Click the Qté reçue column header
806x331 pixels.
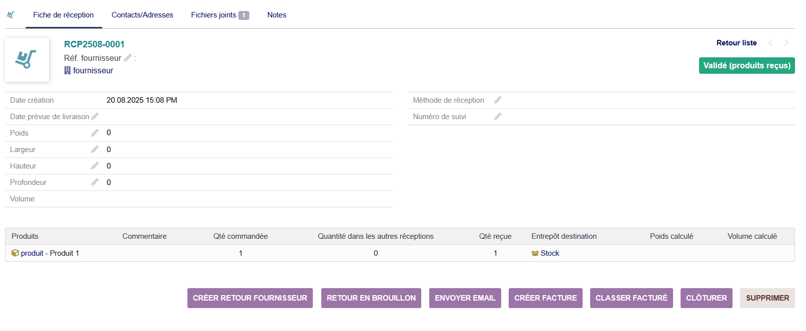click(495, 236)
